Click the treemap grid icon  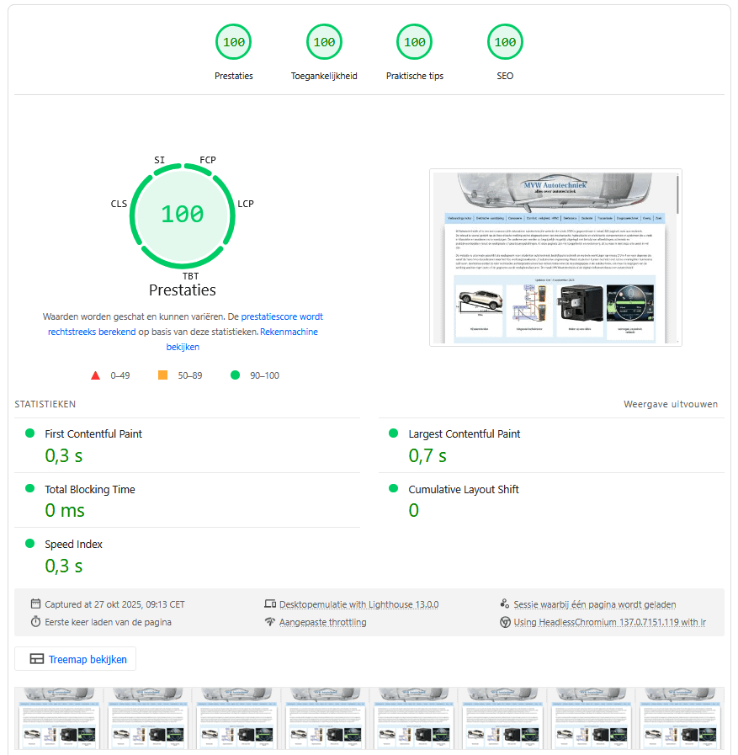pyautogui.click(x=36, y=660)
